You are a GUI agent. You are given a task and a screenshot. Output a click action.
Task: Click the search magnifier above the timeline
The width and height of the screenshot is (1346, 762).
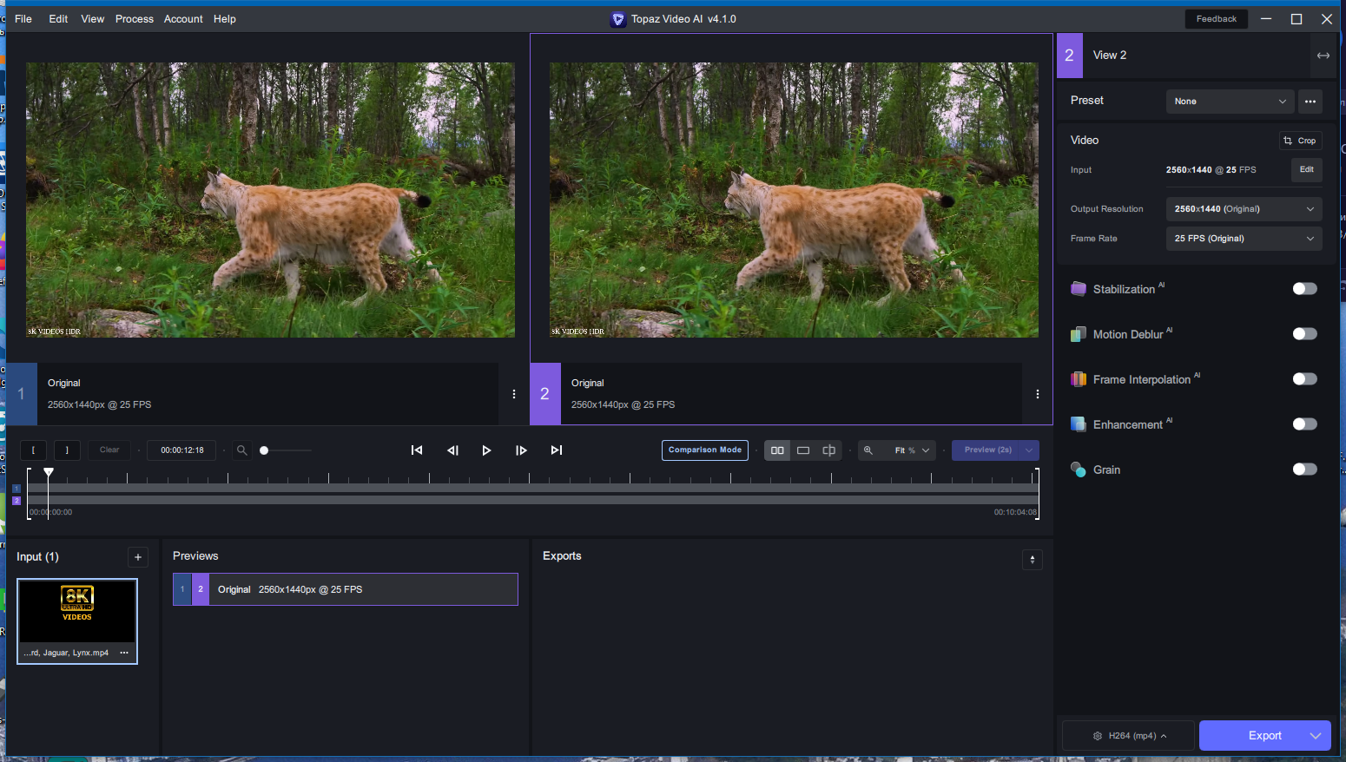click(x=241, y=450)
